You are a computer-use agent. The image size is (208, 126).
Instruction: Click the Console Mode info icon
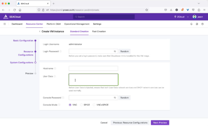59,105
